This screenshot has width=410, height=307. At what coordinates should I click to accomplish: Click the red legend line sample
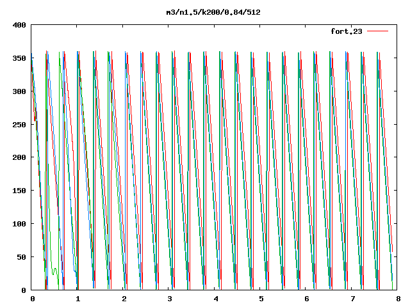tap(377, 31)
